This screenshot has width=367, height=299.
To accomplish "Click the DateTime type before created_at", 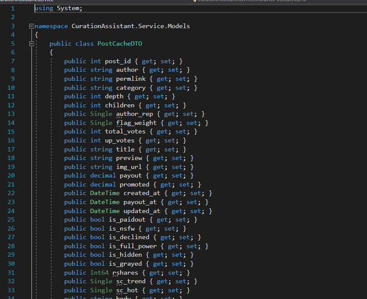I will point(105,193).
